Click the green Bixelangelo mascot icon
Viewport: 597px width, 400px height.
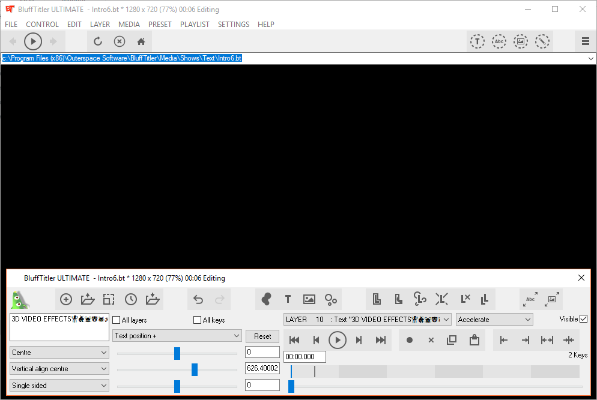point(20,300)
